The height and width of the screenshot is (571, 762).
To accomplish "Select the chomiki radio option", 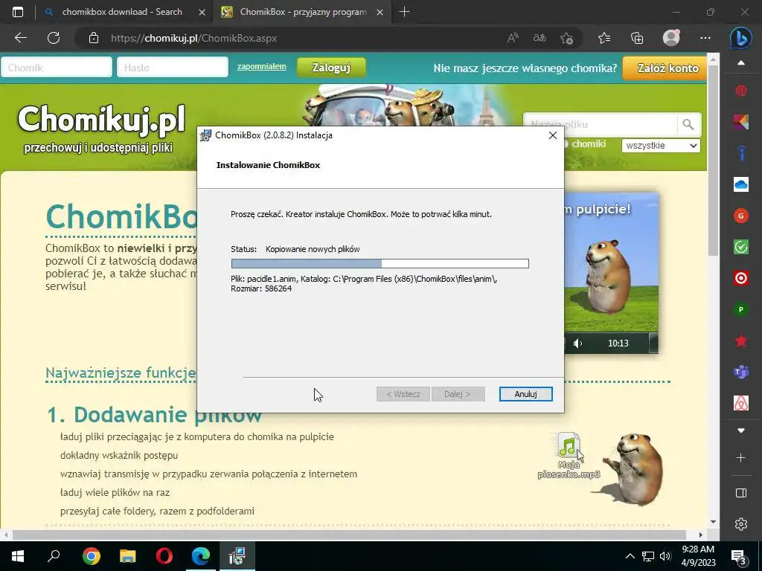I will pos(566,144).
